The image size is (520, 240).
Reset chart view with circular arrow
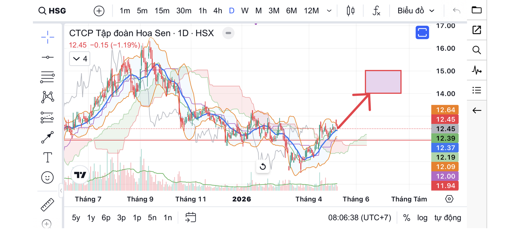point(262,166)
